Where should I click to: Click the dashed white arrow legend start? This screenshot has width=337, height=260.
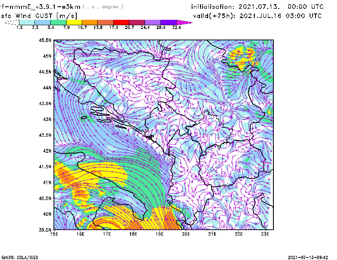click(x=12, y=22)
